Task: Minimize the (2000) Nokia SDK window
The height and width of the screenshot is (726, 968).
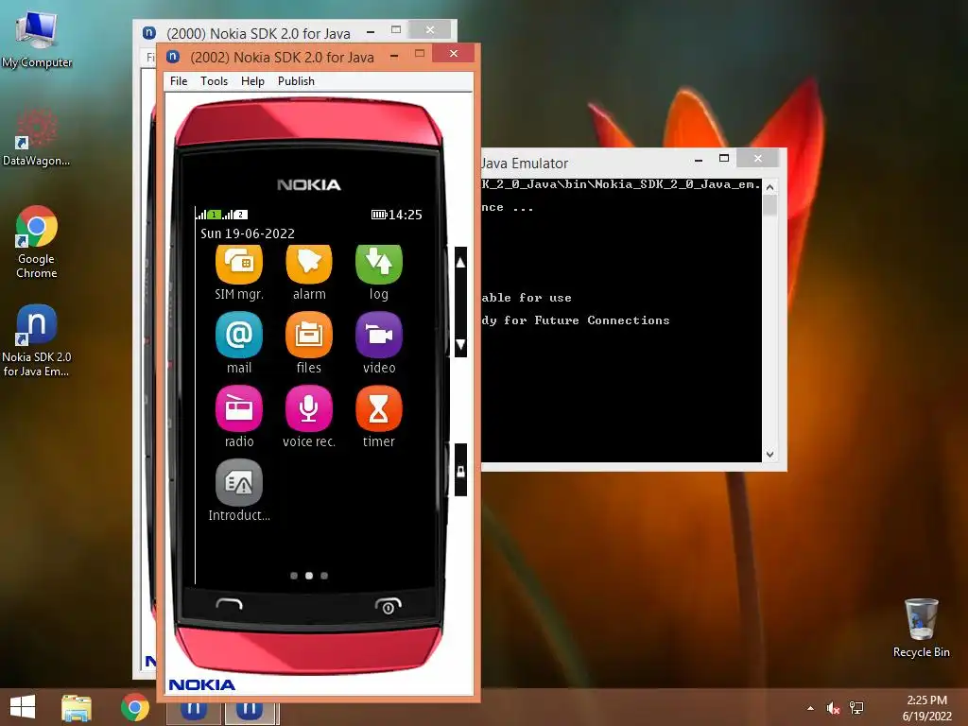Action: pyautogui.click(x=371, y=31)
